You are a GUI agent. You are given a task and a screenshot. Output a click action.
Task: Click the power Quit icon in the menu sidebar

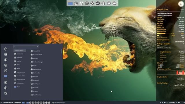tap(5, 93)
